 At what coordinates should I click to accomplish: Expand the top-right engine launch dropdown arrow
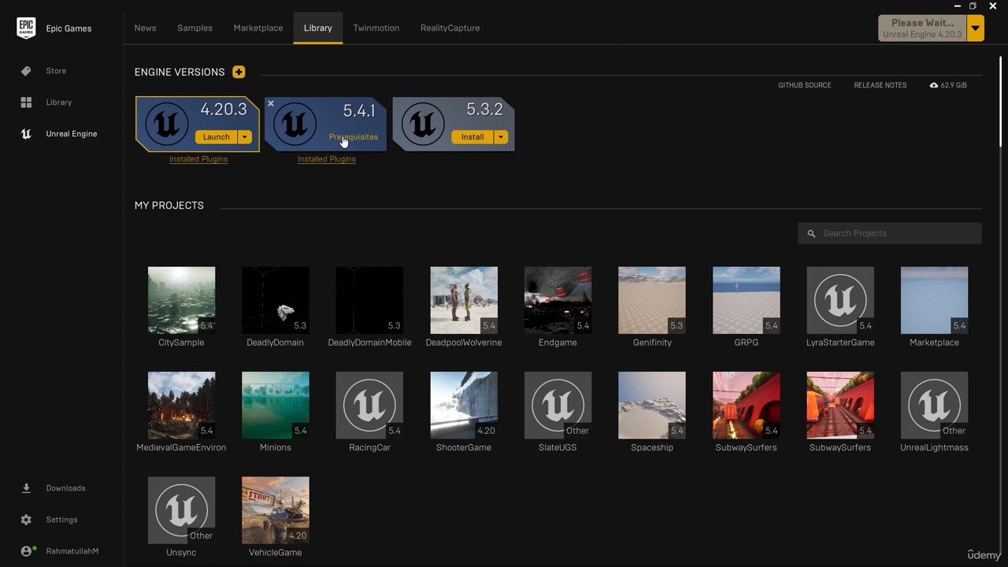pyautogui.click(x=976, y=28)
